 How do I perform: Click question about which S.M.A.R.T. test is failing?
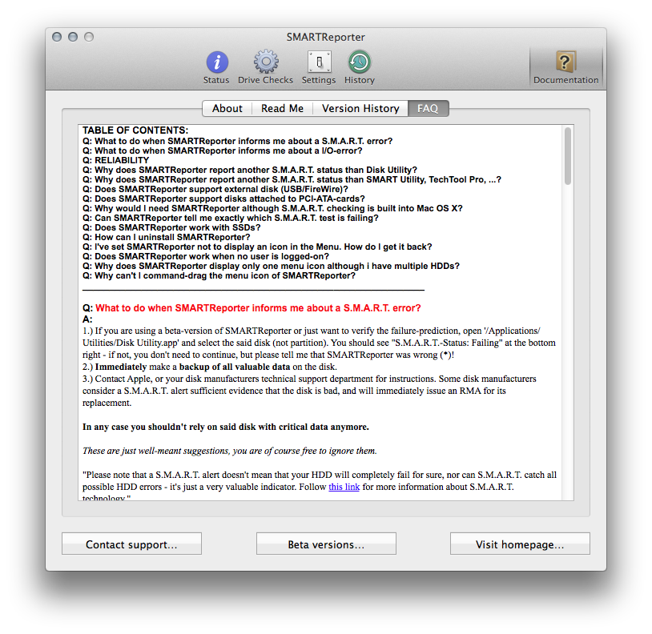pyautogui.click(x=231, y=218)
